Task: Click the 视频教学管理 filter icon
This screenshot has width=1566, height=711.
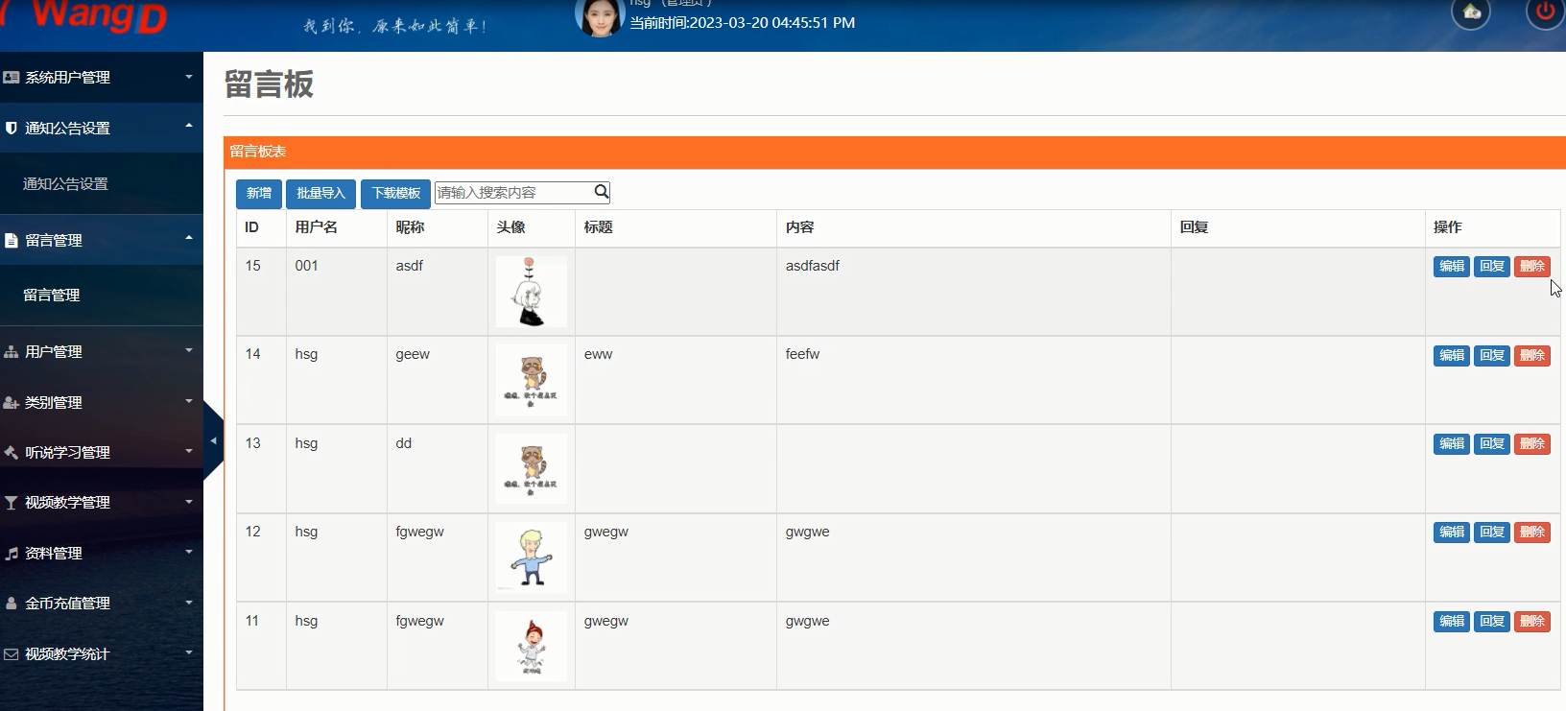Action: tap(12, 502)
